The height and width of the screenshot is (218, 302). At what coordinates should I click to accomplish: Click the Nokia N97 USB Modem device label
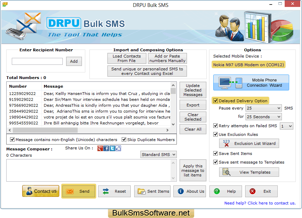tap(249, 65)
